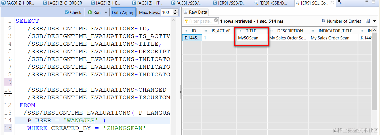Click the save results disk icon

[368, 21]
